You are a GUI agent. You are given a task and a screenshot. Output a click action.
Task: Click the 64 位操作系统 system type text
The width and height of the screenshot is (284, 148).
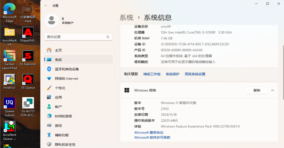pyautogui.click(x=186, y=56)
